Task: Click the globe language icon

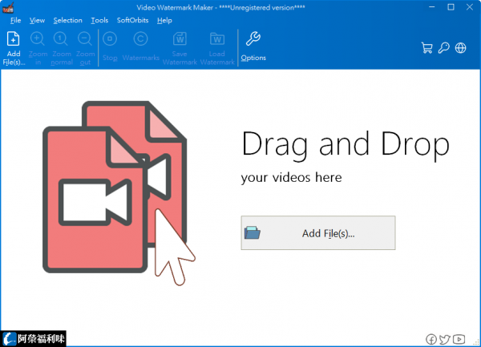Action: point(460,48)
